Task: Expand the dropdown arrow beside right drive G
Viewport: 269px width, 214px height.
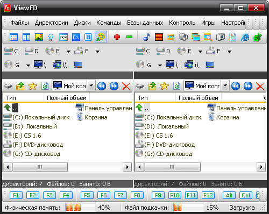Action: (160, 65)
